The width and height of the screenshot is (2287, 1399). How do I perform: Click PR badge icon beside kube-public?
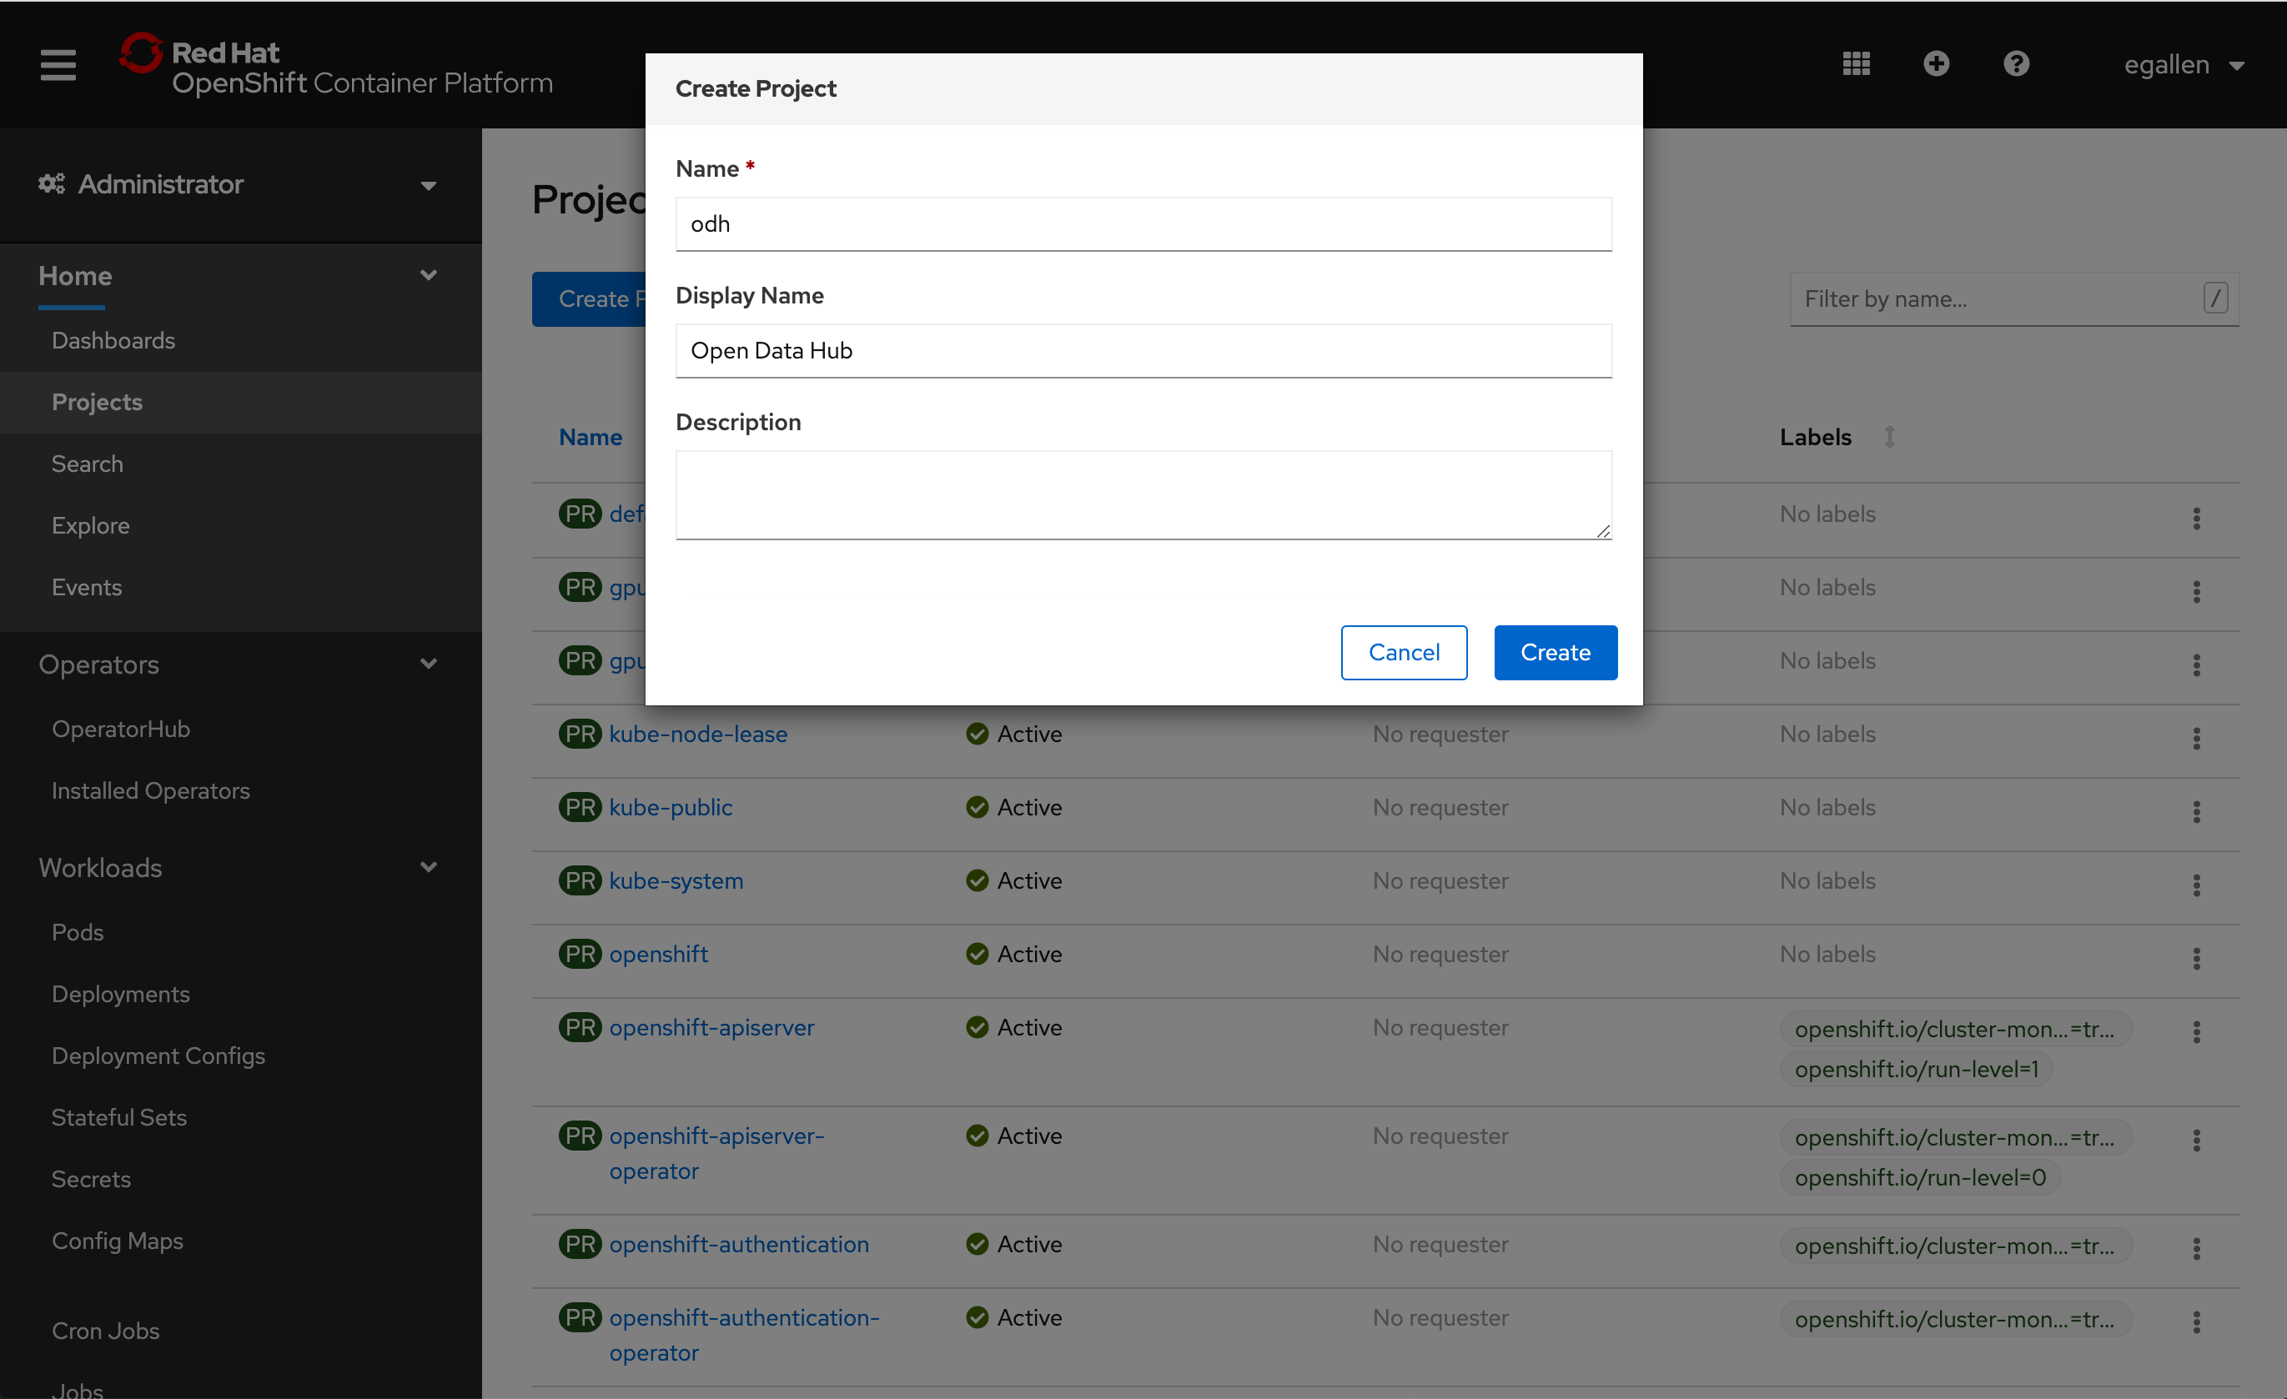(581, 807)
